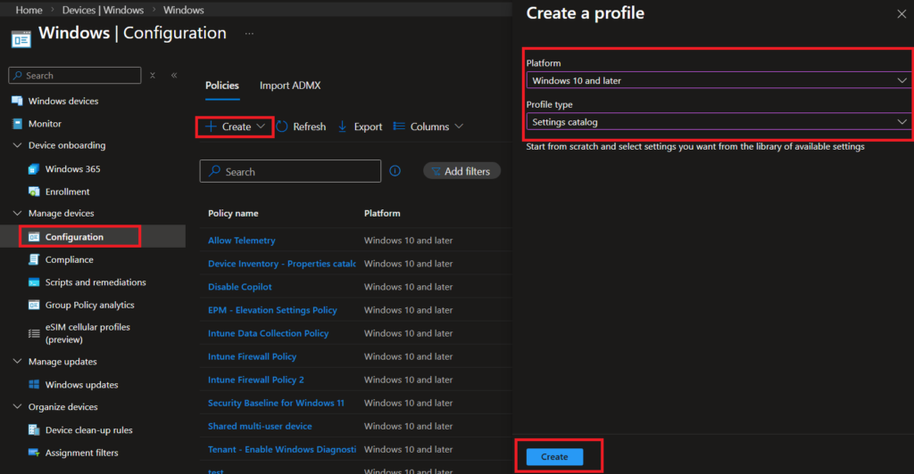
Task: Click the blue Create button
Action: click(554, 456)
